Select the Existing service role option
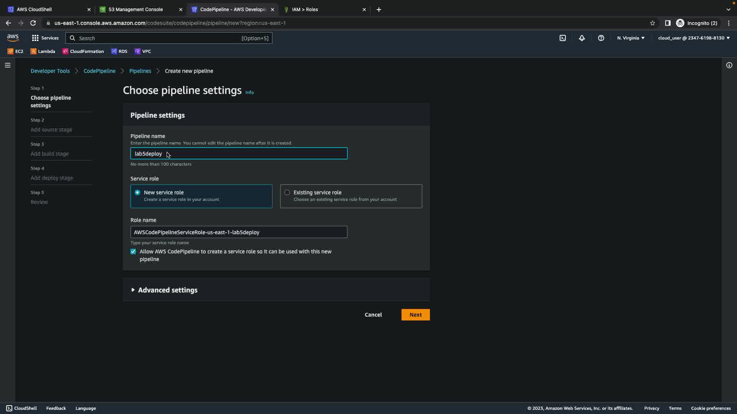The height and width of the screenshot is (414, 737). pos(287,192)
